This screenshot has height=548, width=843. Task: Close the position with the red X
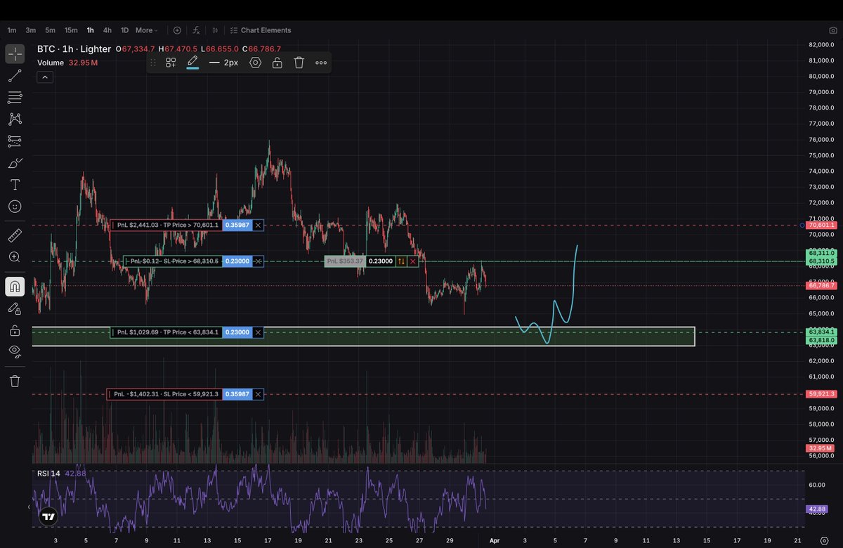coord(412,261)
